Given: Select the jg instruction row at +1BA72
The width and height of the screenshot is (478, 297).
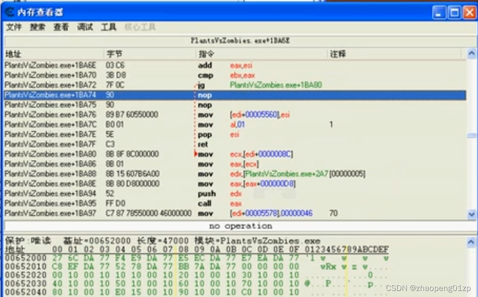Looking at the screenshot, I should click(x=235, y=85).
